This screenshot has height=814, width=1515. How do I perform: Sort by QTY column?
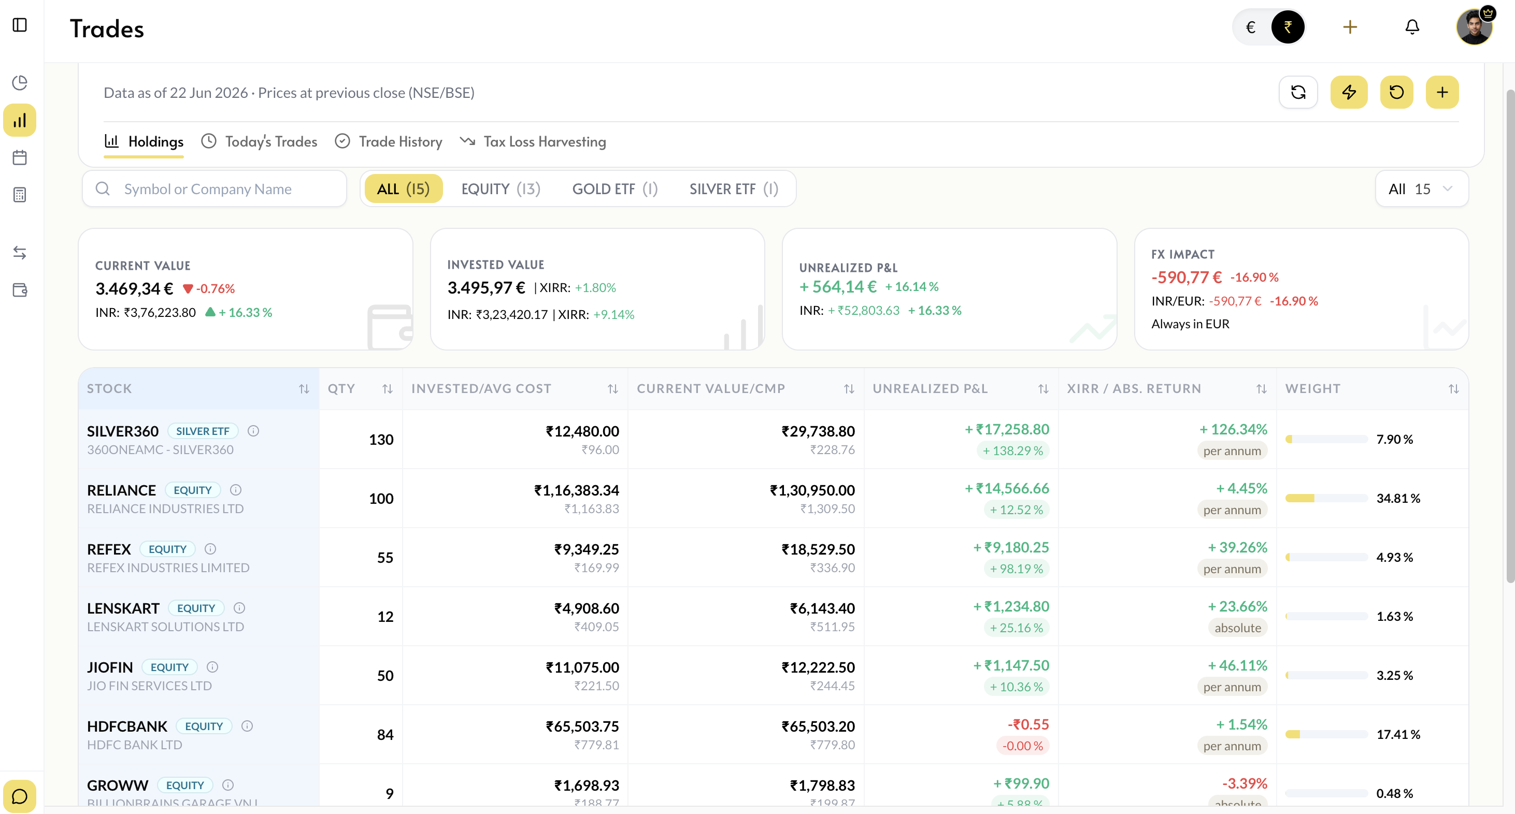coord(388,389)
